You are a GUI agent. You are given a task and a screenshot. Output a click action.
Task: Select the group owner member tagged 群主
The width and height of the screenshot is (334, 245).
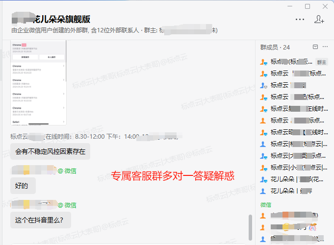[x=293, y=62]
